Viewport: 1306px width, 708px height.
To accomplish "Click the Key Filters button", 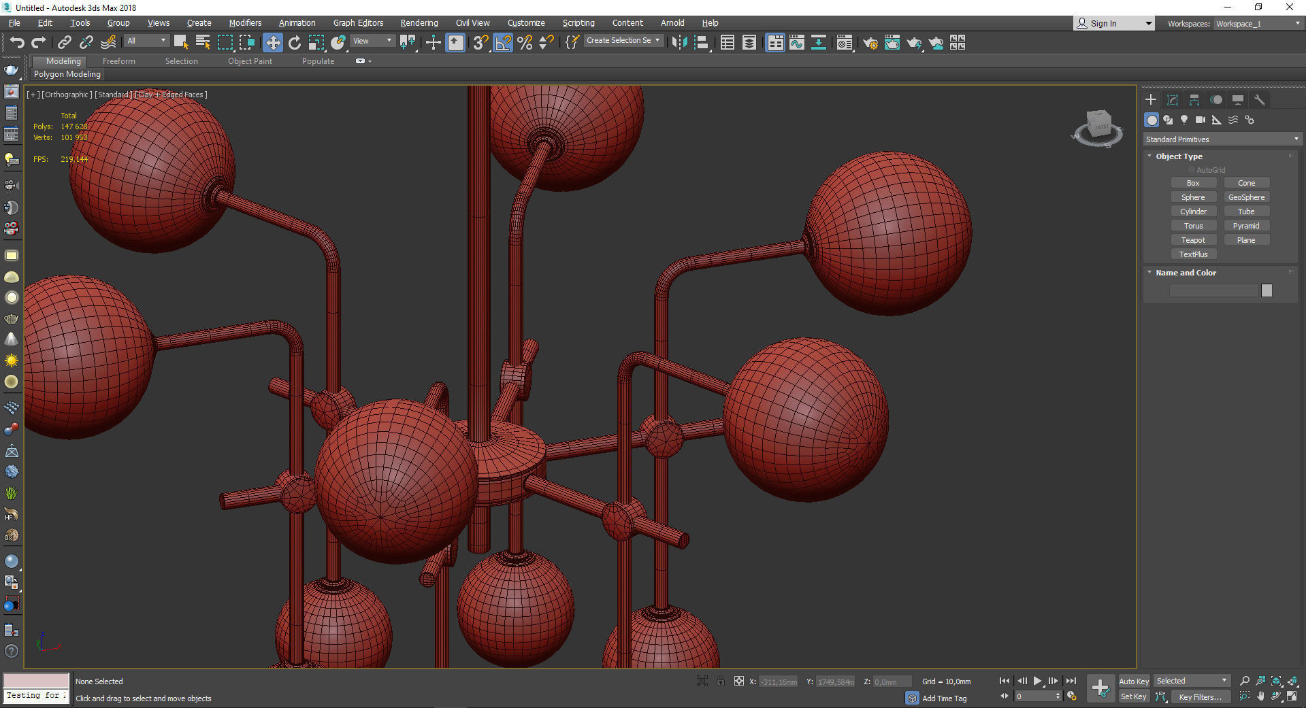I will coord(1201,696).
